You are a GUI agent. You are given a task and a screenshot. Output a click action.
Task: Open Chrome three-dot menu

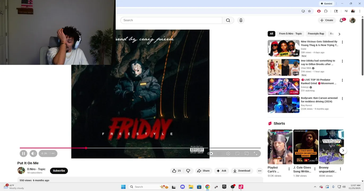(x=360, y=11)
